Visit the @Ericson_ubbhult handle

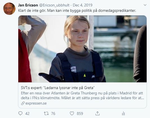[54, 5]
